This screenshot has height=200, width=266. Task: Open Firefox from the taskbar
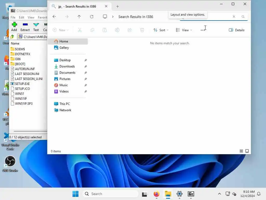click(x=156, y=194)
